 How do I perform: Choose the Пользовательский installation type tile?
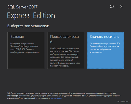65,50
